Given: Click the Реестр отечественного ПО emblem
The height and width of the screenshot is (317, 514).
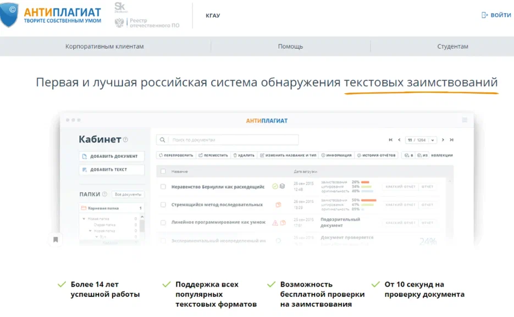Looking at the screenshot, I should [119, 22].
